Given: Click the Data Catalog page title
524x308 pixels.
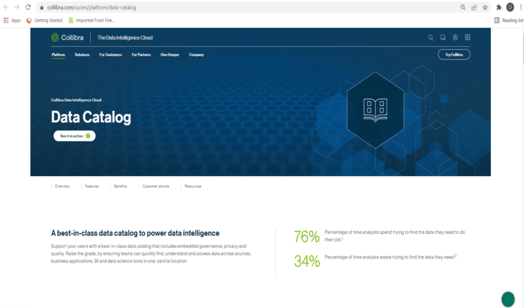Looking at the screenshot, I should coord(91,117).
